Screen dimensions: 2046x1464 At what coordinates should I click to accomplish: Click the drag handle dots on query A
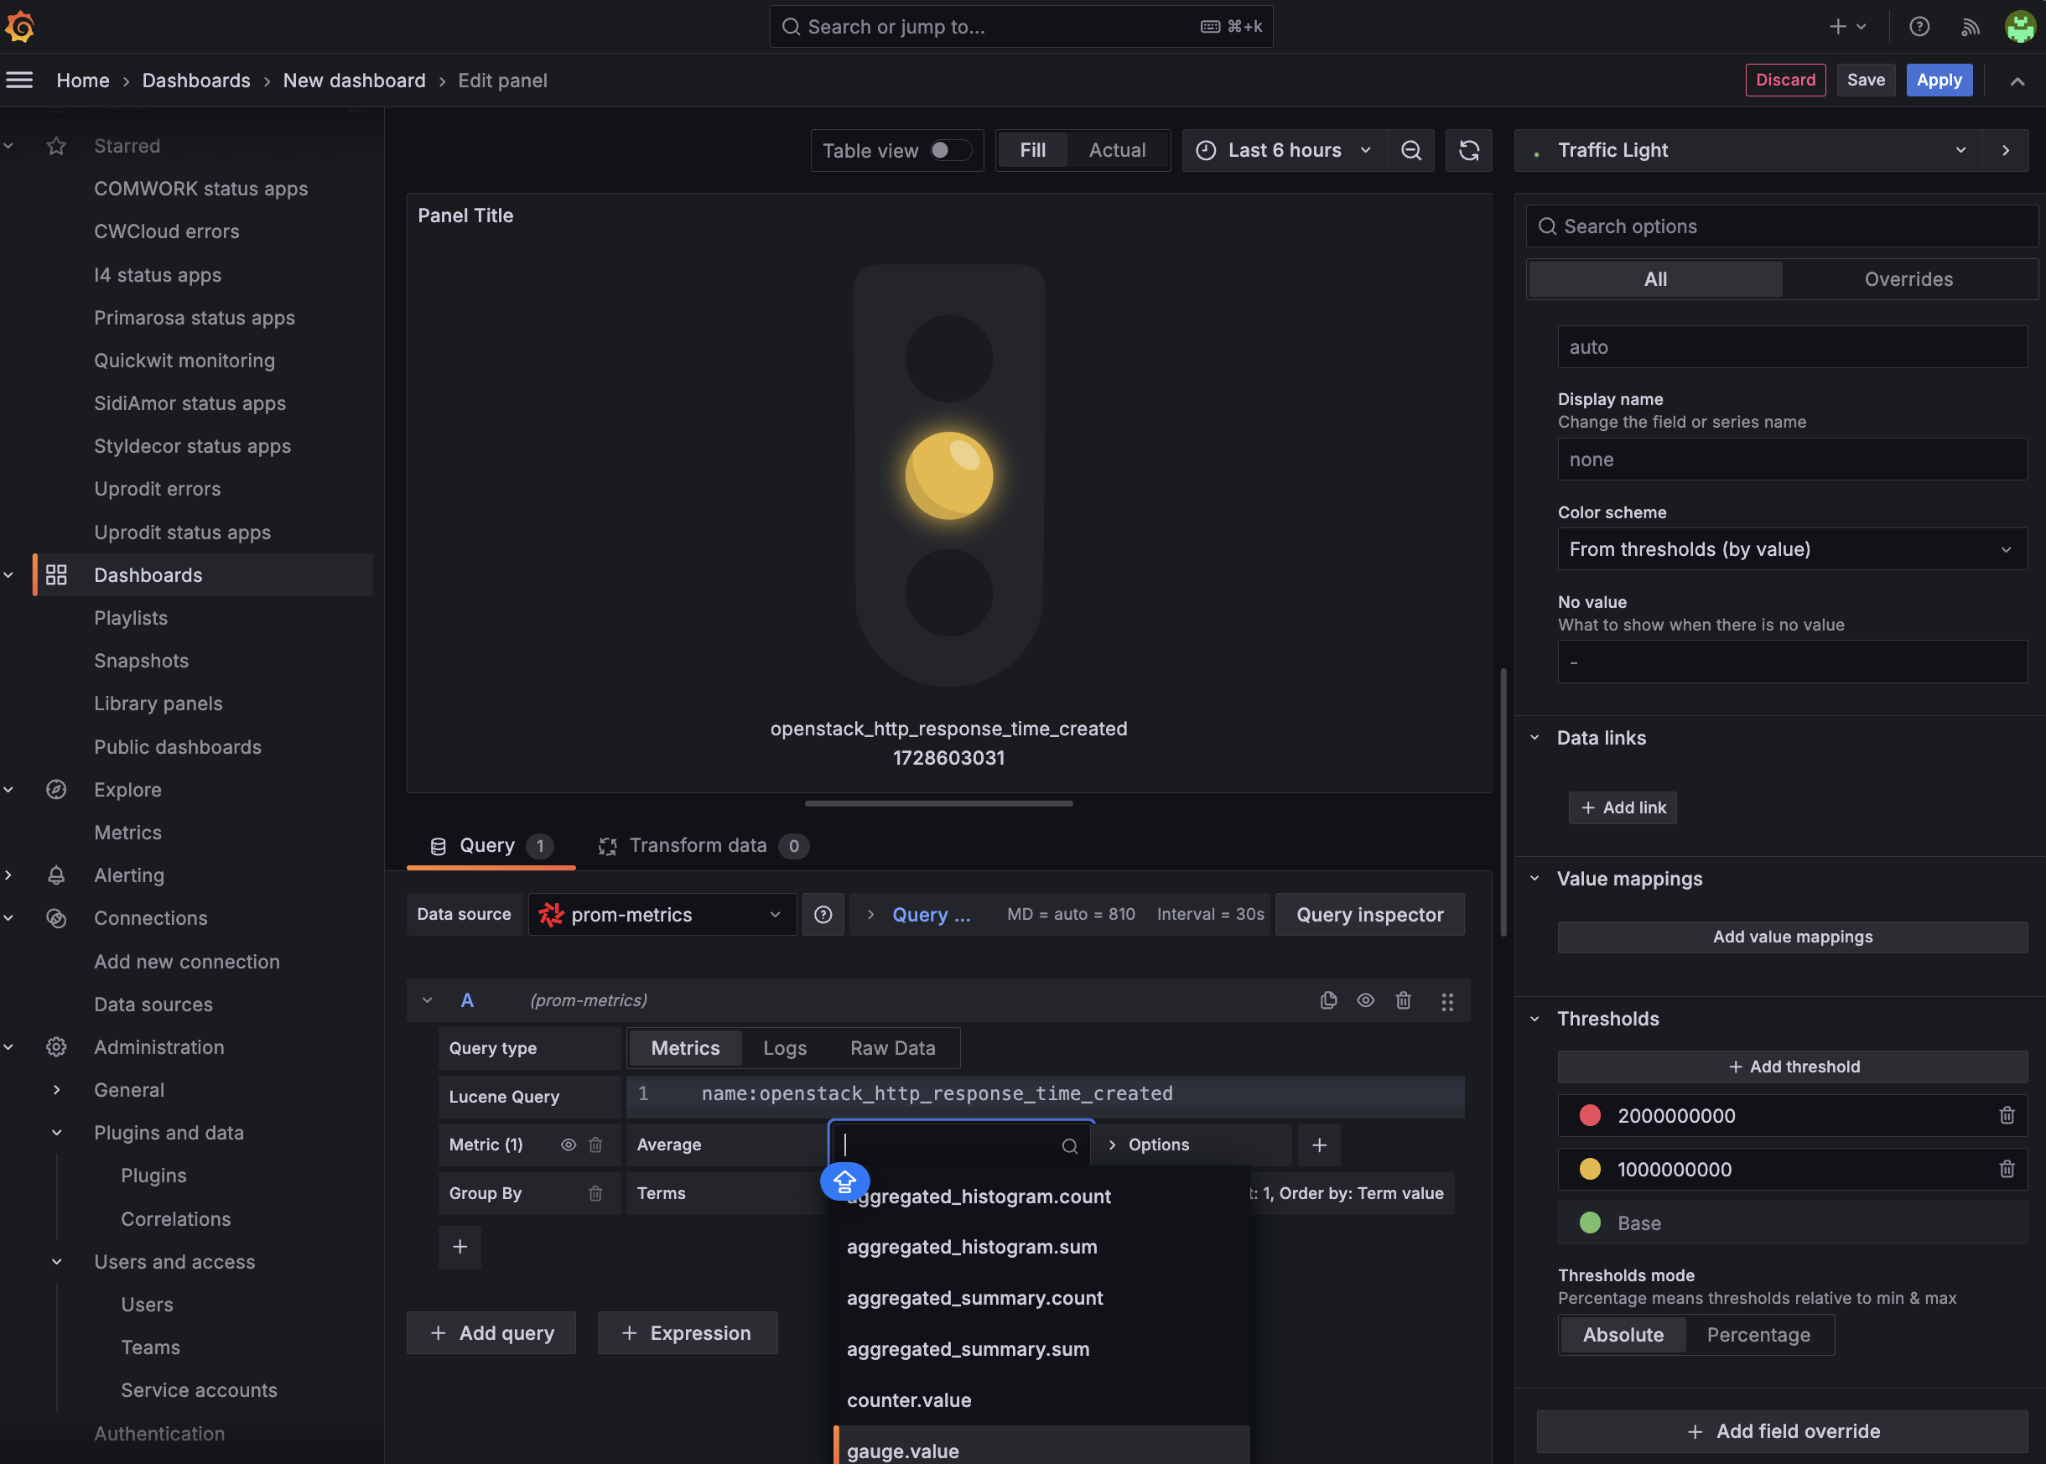pos(1447,1003)
